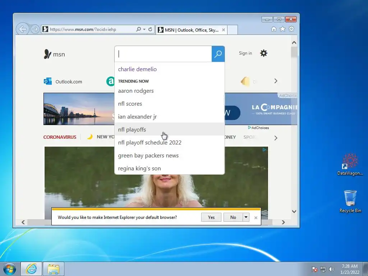Click the search magnifier in address bar
This screenshot has height=276, width=368.
pos(139,29)
